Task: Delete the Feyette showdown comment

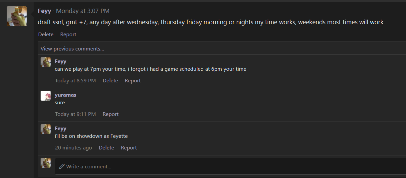Action: pyautogui.click(x=106, y=148)
